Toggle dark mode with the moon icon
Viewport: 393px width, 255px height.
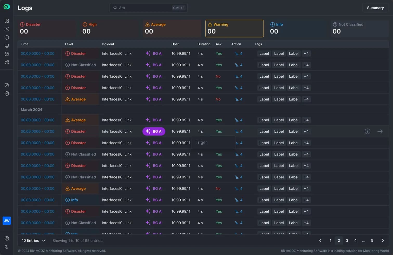coord(7,247)
